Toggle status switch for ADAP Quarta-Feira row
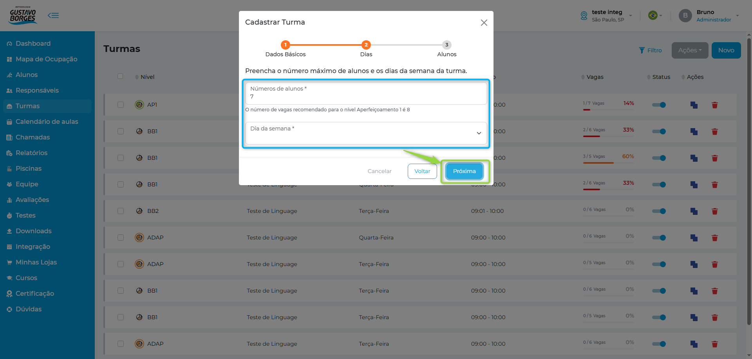 coord(659,238)
